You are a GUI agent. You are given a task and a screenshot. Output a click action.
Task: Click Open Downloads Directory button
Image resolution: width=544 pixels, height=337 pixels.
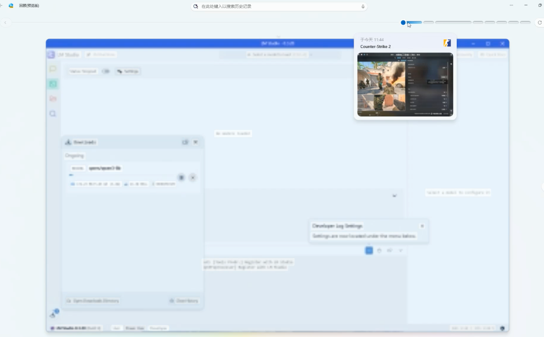(92, 301)
